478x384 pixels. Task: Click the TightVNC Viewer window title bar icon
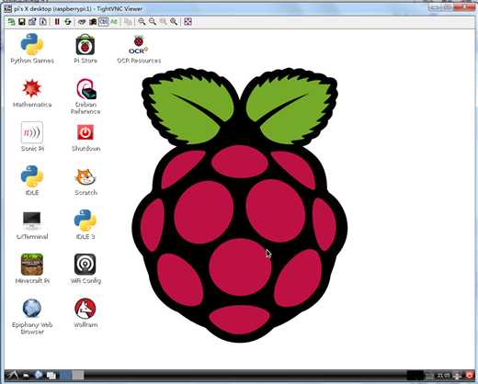[x=8, y=8]
